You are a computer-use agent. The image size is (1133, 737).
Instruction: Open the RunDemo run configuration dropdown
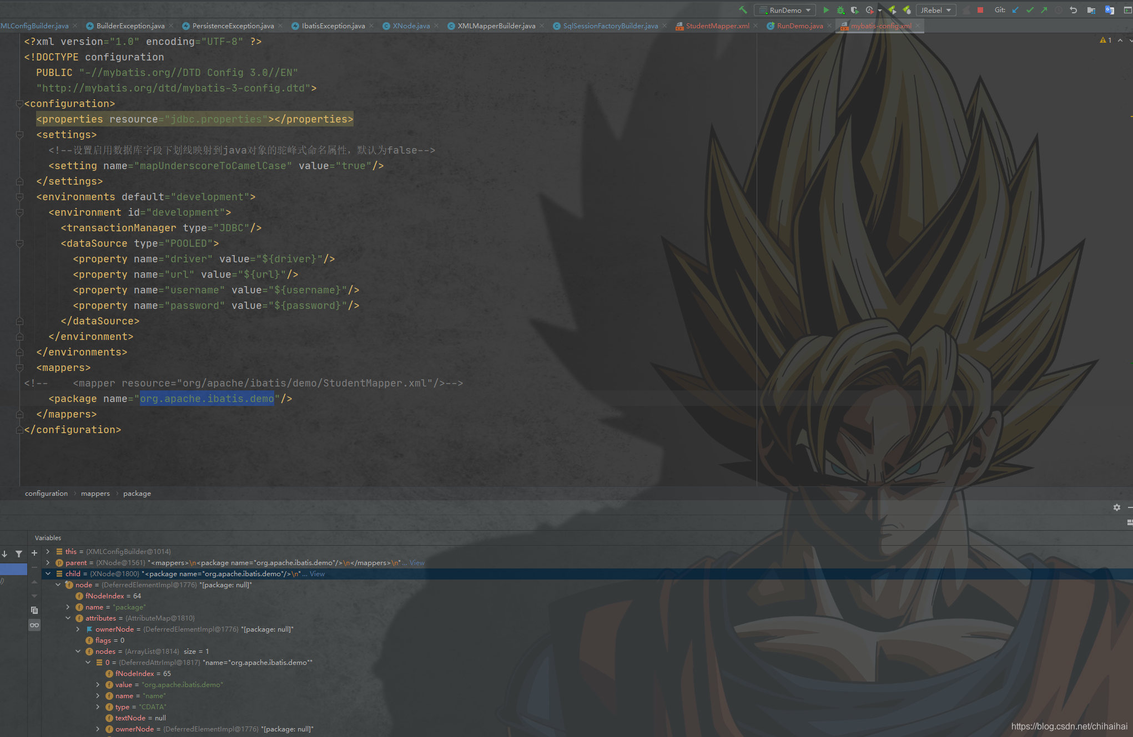785,10
